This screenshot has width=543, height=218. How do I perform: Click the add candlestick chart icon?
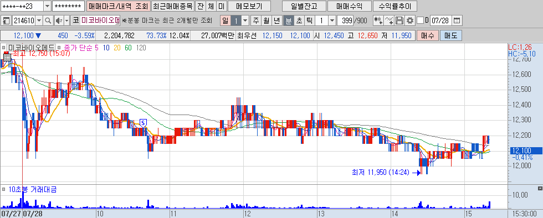(x=378, y=21)
